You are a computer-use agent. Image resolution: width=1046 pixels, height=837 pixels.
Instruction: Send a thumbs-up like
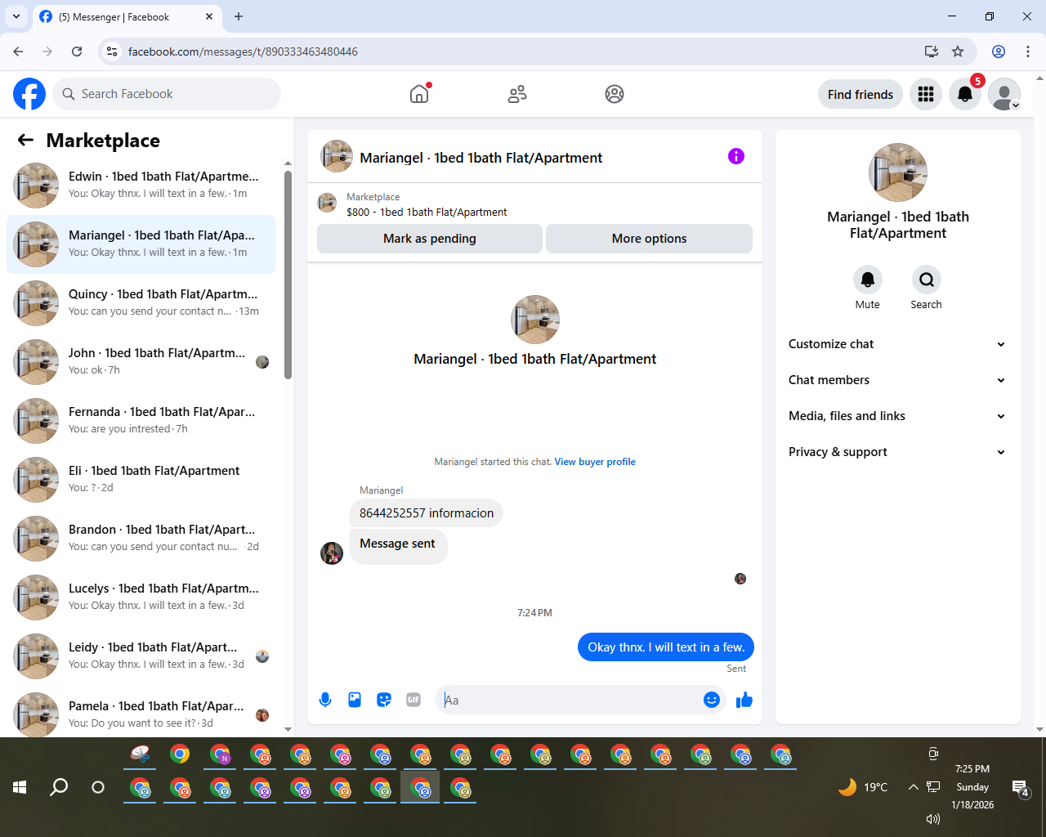[744, 700]
